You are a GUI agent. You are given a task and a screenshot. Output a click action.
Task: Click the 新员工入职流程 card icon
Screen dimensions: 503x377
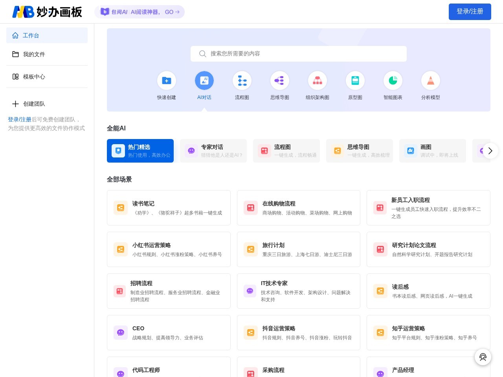(x=380, y=208)
